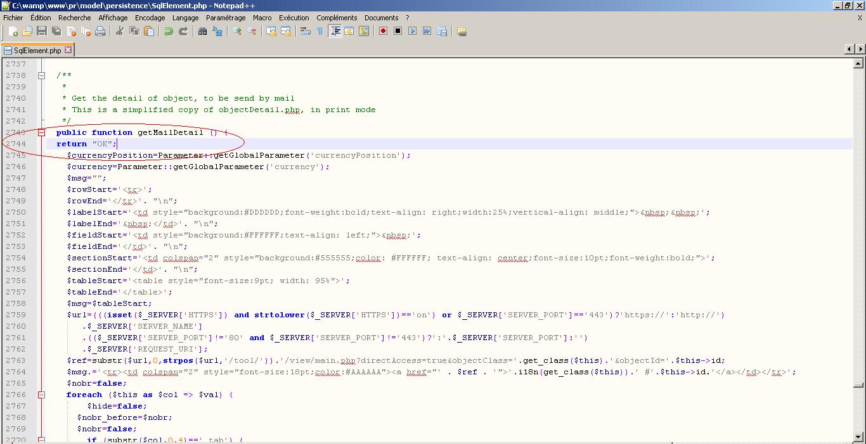The height and width of the screenshot is (444, 866).
Task: Open Find with the binoculars icon
Action: coord(203,31)
